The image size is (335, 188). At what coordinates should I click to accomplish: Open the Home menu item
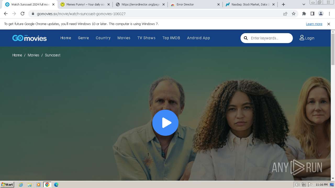point(66,38)
